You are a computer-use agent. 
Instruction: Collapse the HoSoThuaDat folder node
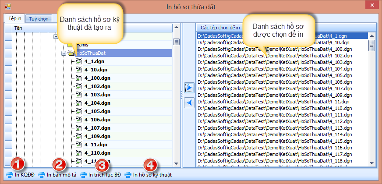[x=64, y=53]
